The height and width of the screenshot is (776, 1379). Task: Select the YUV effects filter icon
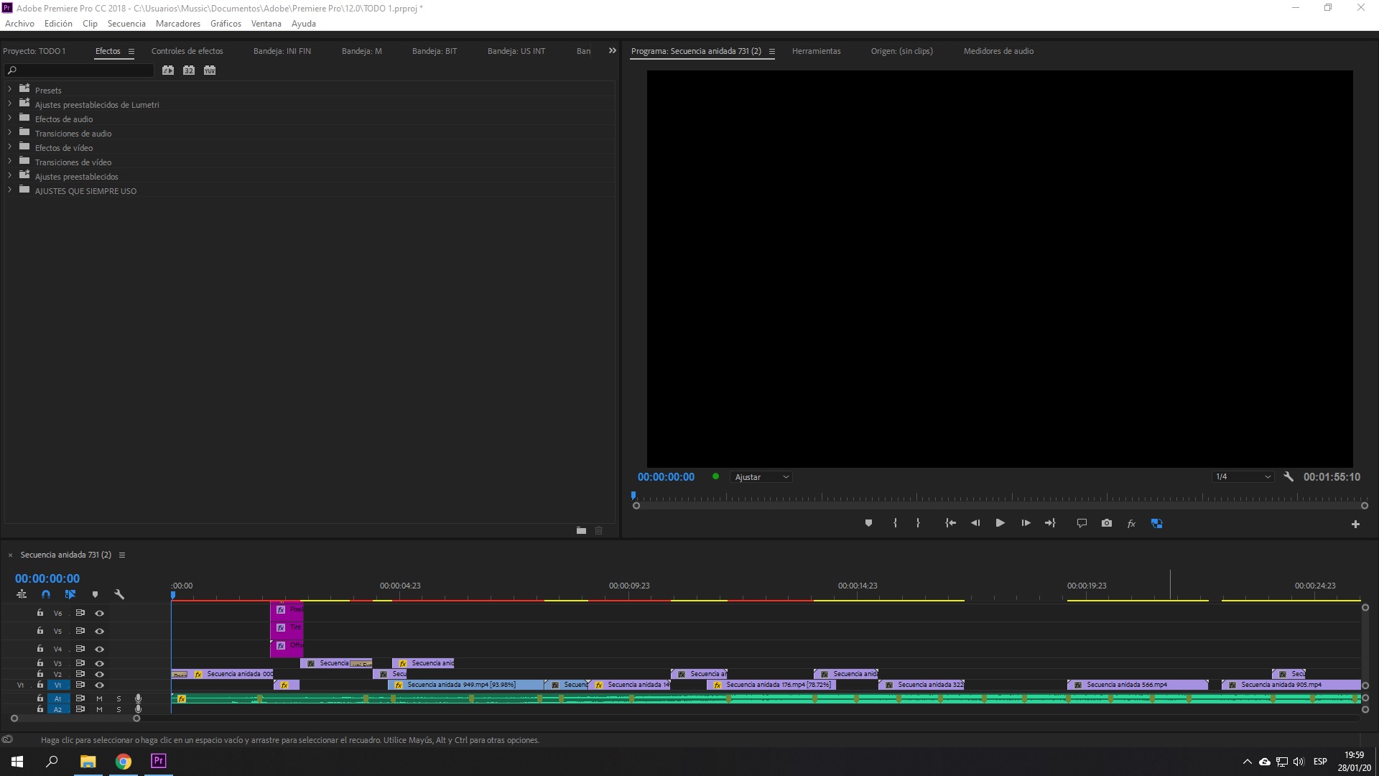point(209,70)
